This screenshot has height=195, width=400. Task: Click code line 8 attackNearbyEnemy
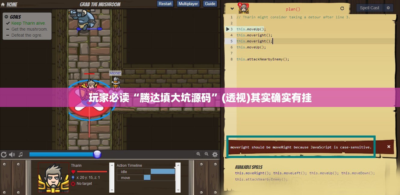(263, 59)
